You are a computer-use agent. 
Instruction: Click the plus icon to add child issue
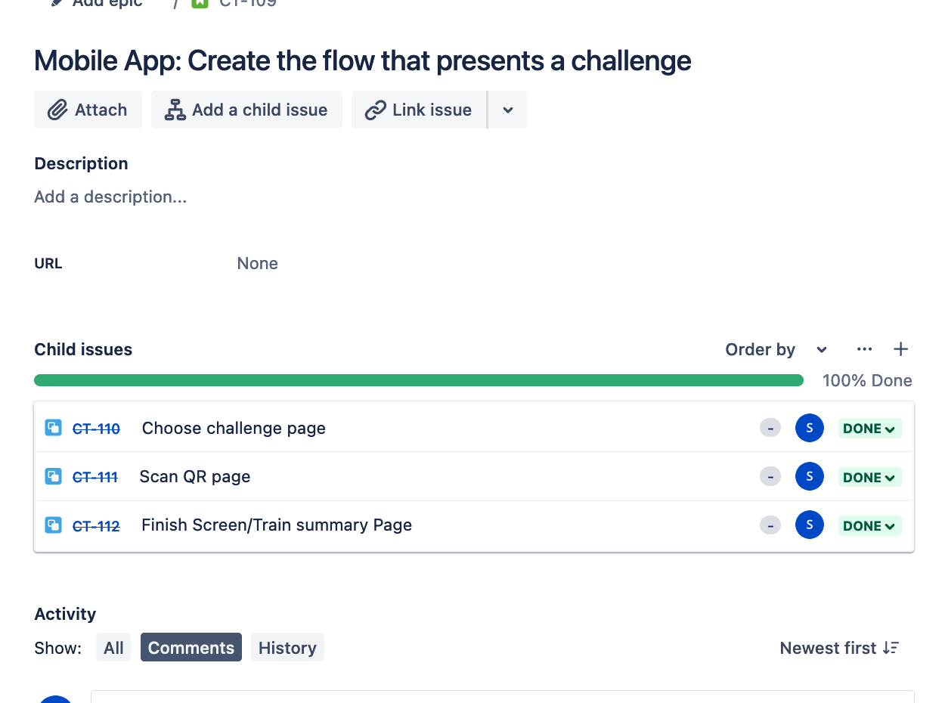point(900,349)
